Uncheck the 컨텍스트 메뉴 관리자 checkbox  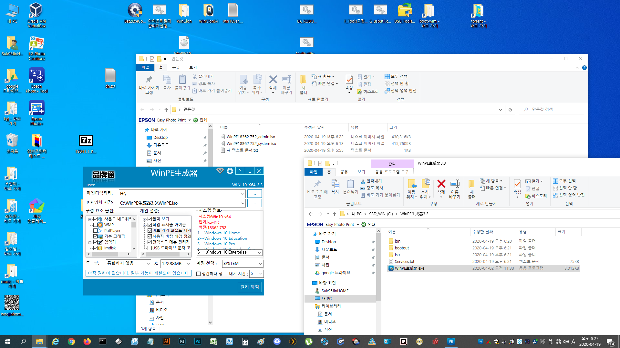click(150, 242)
